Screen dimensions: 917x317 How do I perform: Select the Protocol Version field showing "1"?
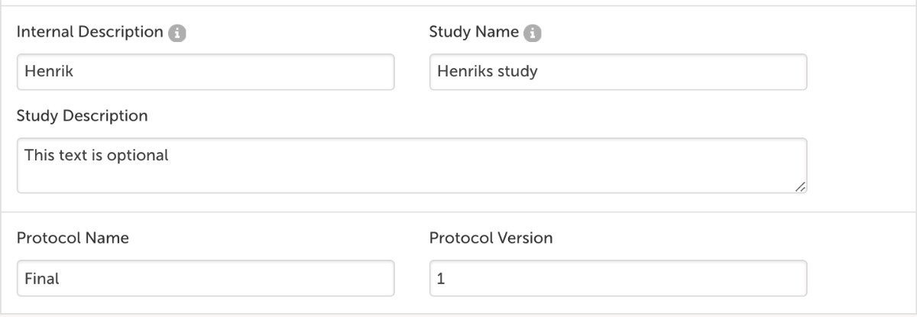(x=617, y=279)
